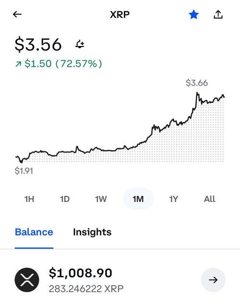
Task: Select the 1H time range
Action: tap(29, 199)
